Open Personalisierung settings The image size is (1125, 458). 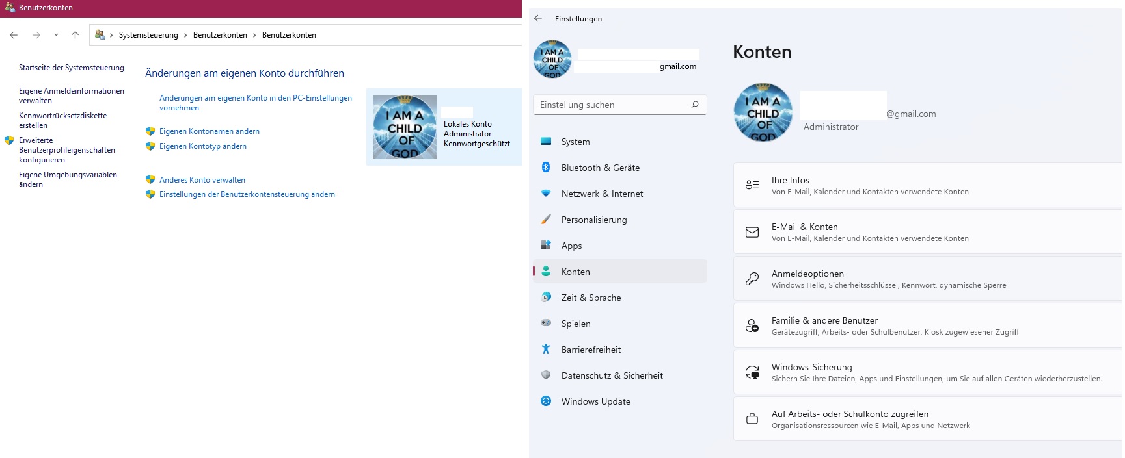click(x=619, y=220)
